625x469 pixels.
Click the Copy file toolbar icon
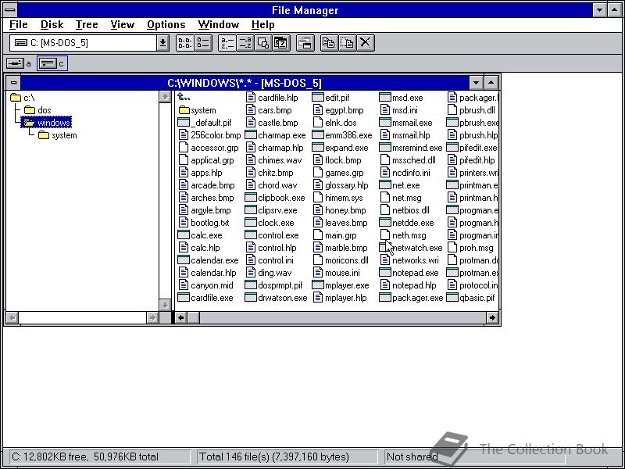329,43
